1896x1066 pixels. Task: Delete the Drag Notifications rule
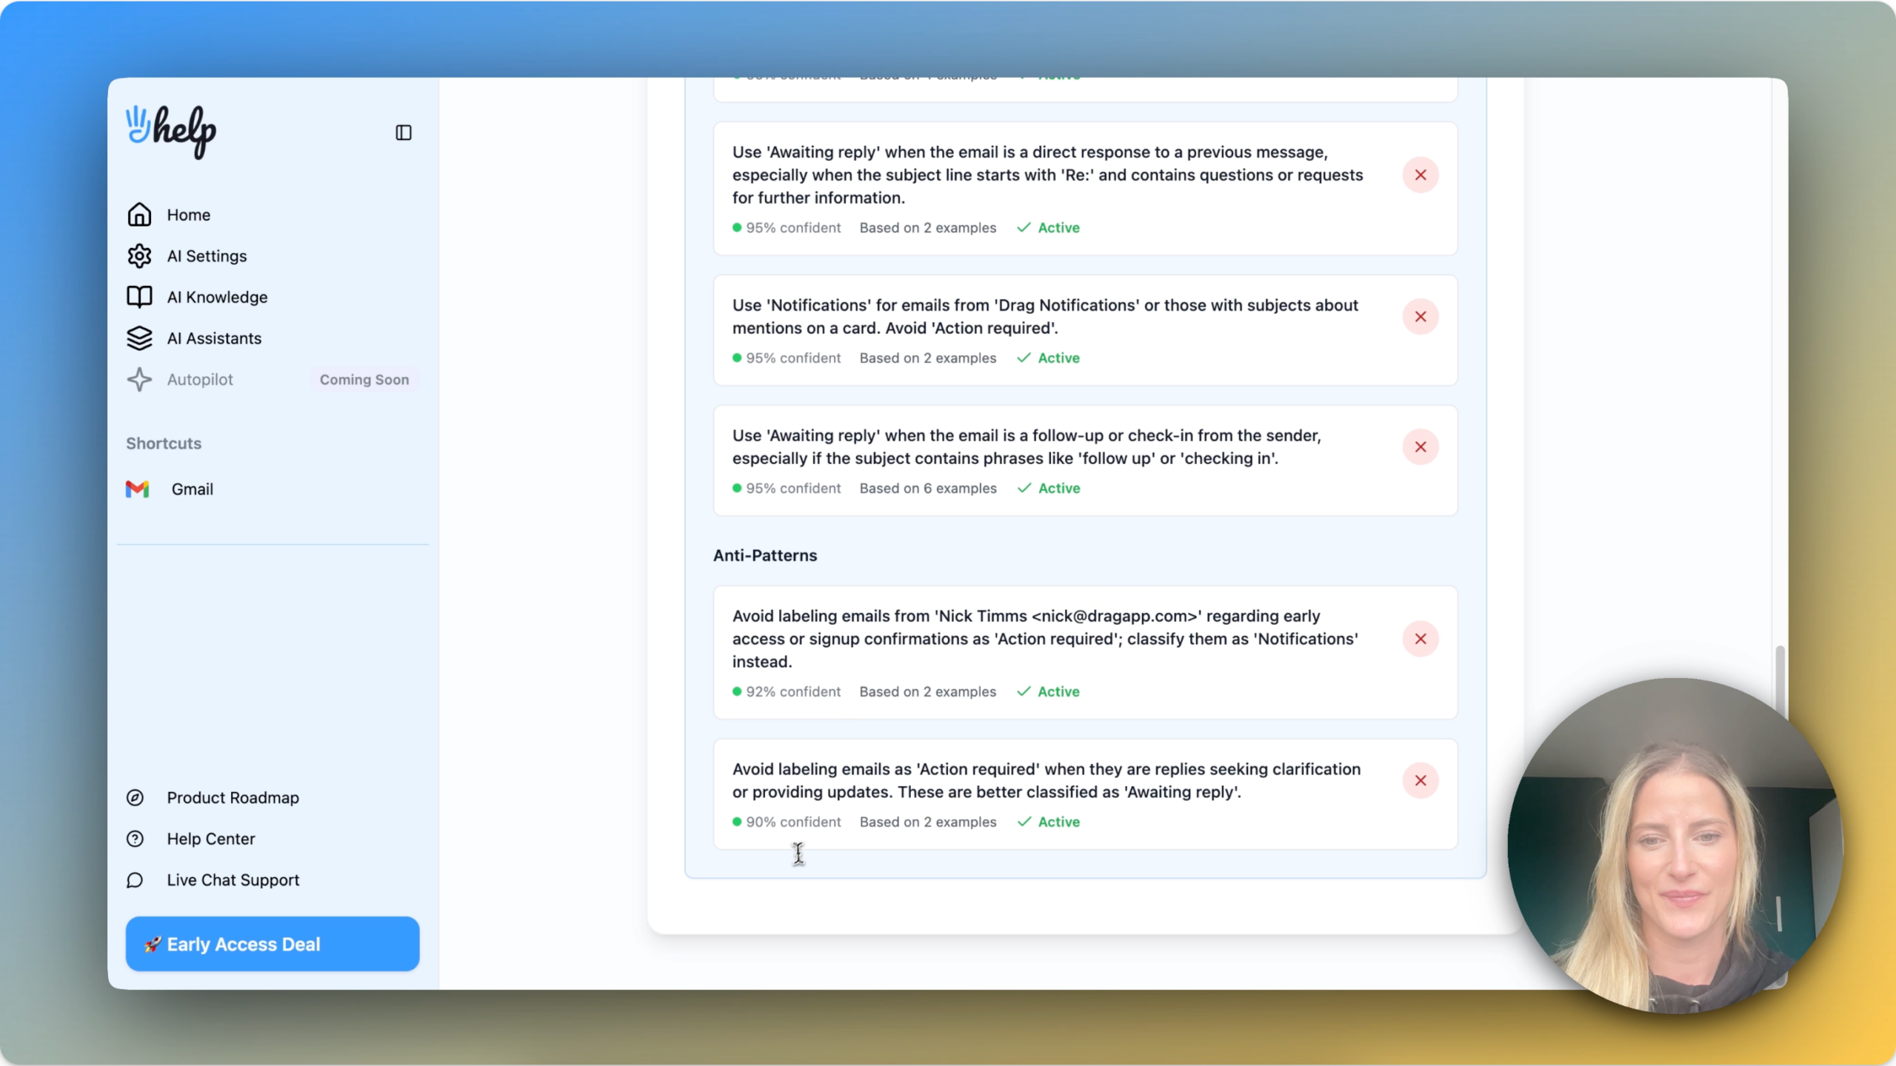tap(1421, 317)
